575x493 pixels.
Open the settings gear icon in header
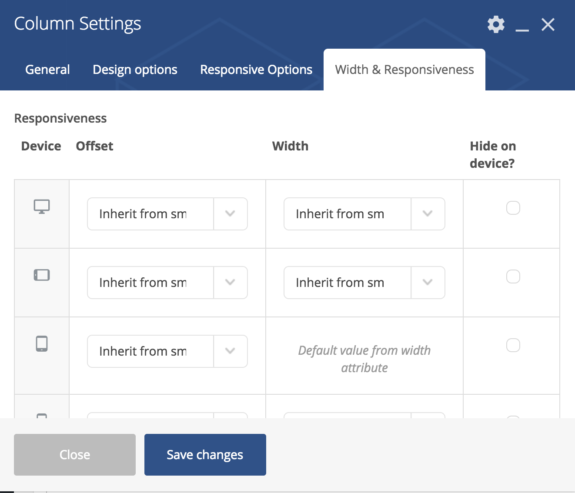[x=496, y=25]
